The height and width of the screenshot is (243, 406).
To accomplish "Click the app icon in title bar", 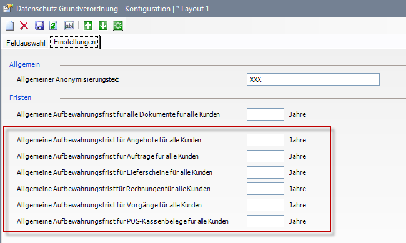I will (7, 8).
